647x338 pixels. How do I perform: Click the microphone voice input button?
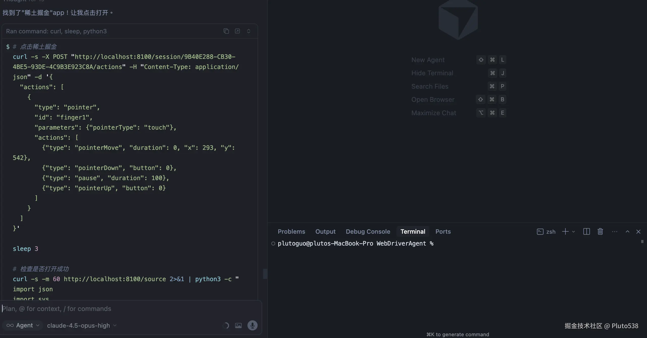tap(252, 325)
